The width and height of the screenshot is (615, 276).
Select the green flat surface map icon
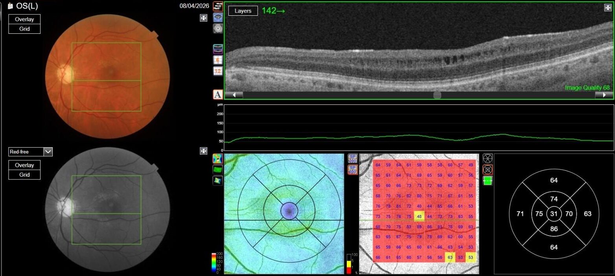tap(217, 169)
